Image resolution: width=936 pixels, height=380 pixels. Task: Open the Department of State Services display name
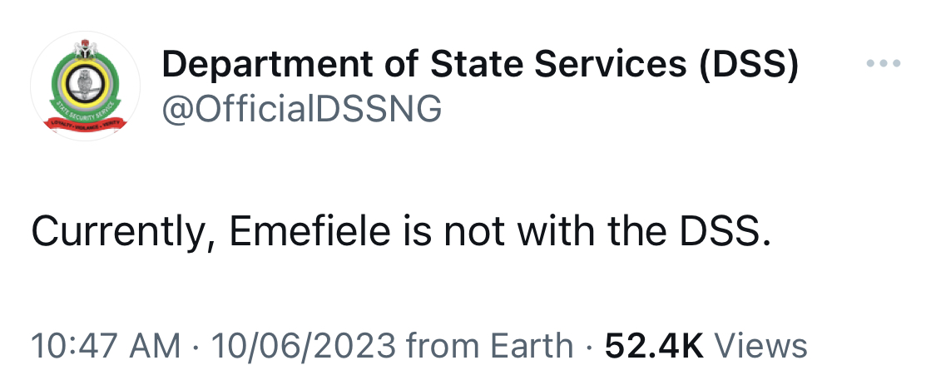point(480,64)
